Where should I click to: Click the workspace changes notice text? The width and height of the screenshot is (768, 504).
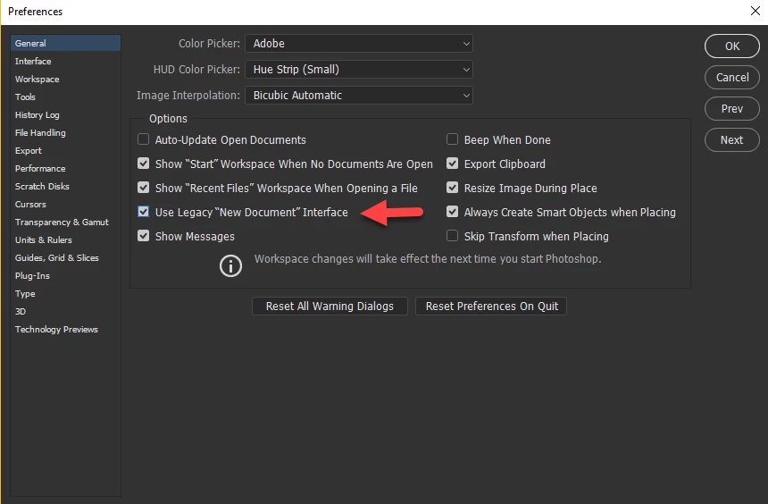428,259
